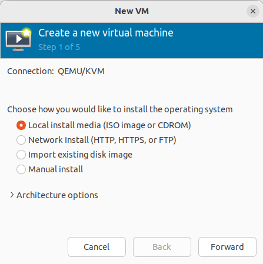Image resolution: width=263 pixels, height=264 pixels.
Task: Expand the Architecture options chevron arrow
Action: tap(12, 195)
